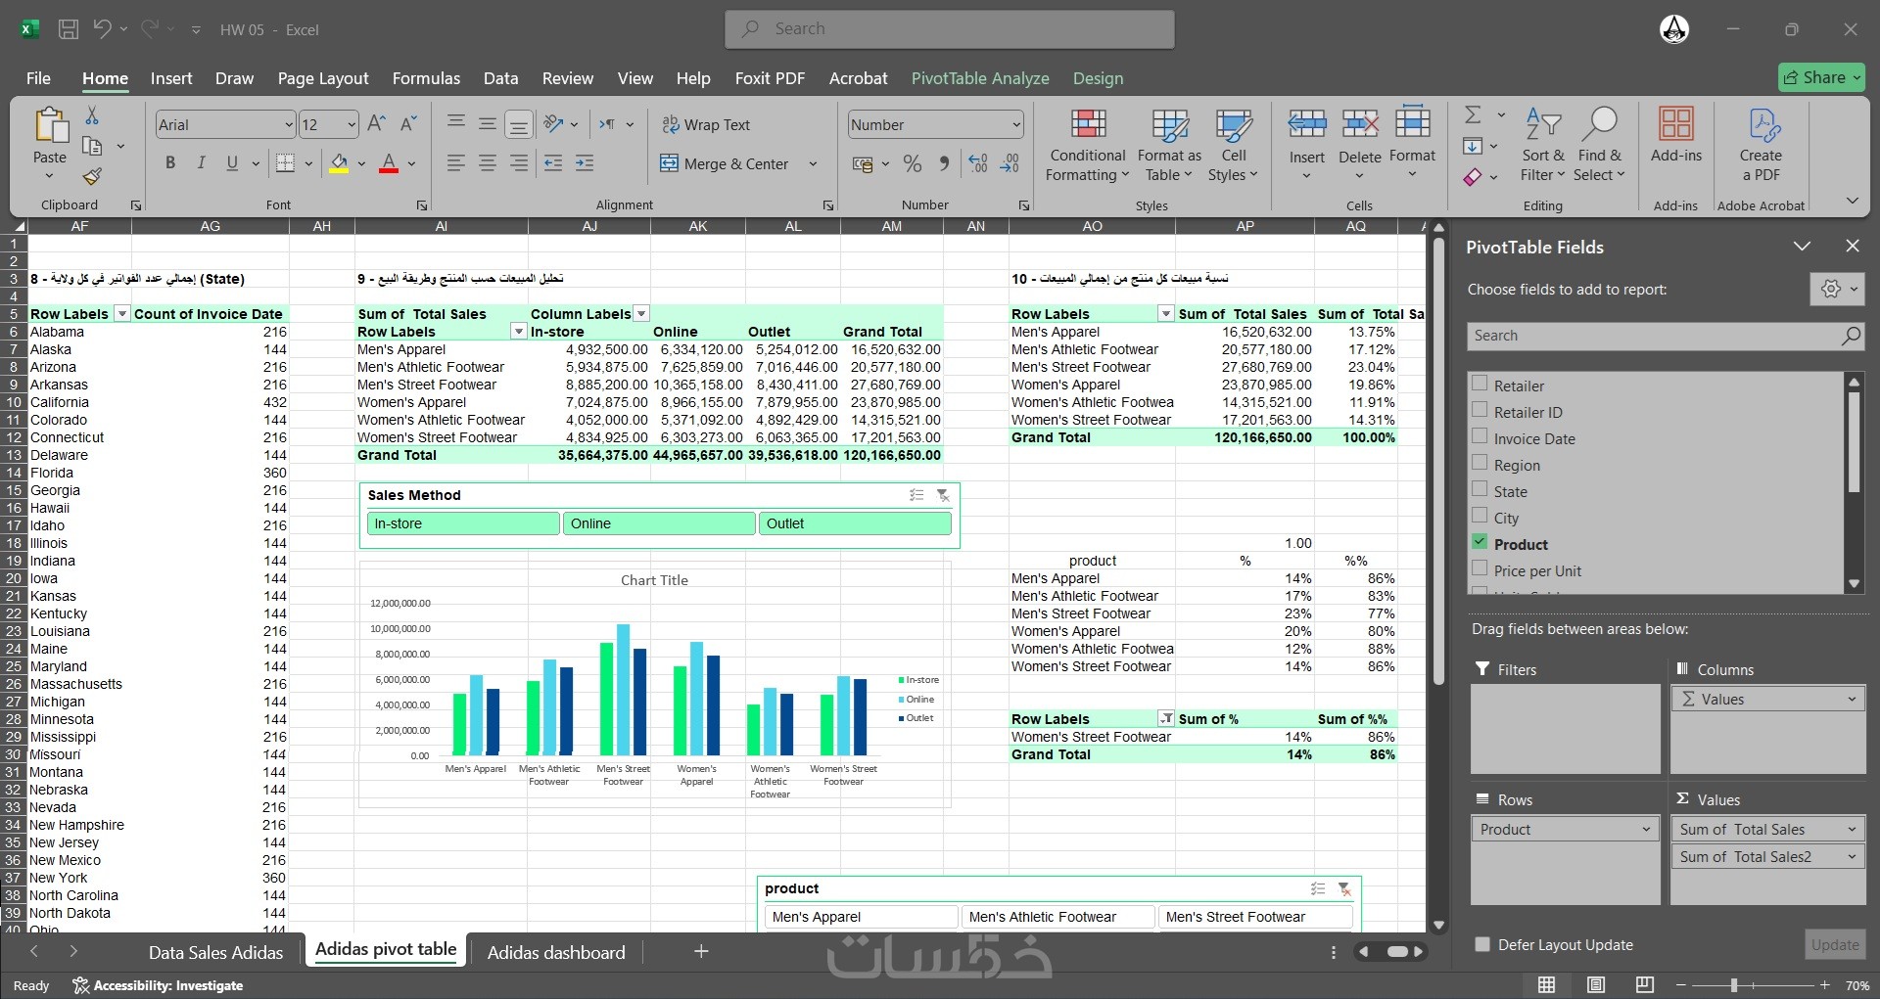Uncheck the Product field checkbox
The image size is (1880, 999).
1480,542
